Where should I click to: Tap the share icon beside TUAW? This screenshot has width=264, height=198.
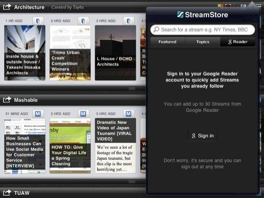click(x=7, y=193)
